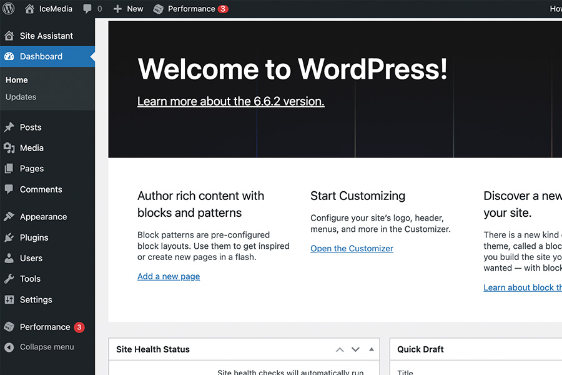Open Learn more about the 6.6.2 version

(x=231, y=101)
